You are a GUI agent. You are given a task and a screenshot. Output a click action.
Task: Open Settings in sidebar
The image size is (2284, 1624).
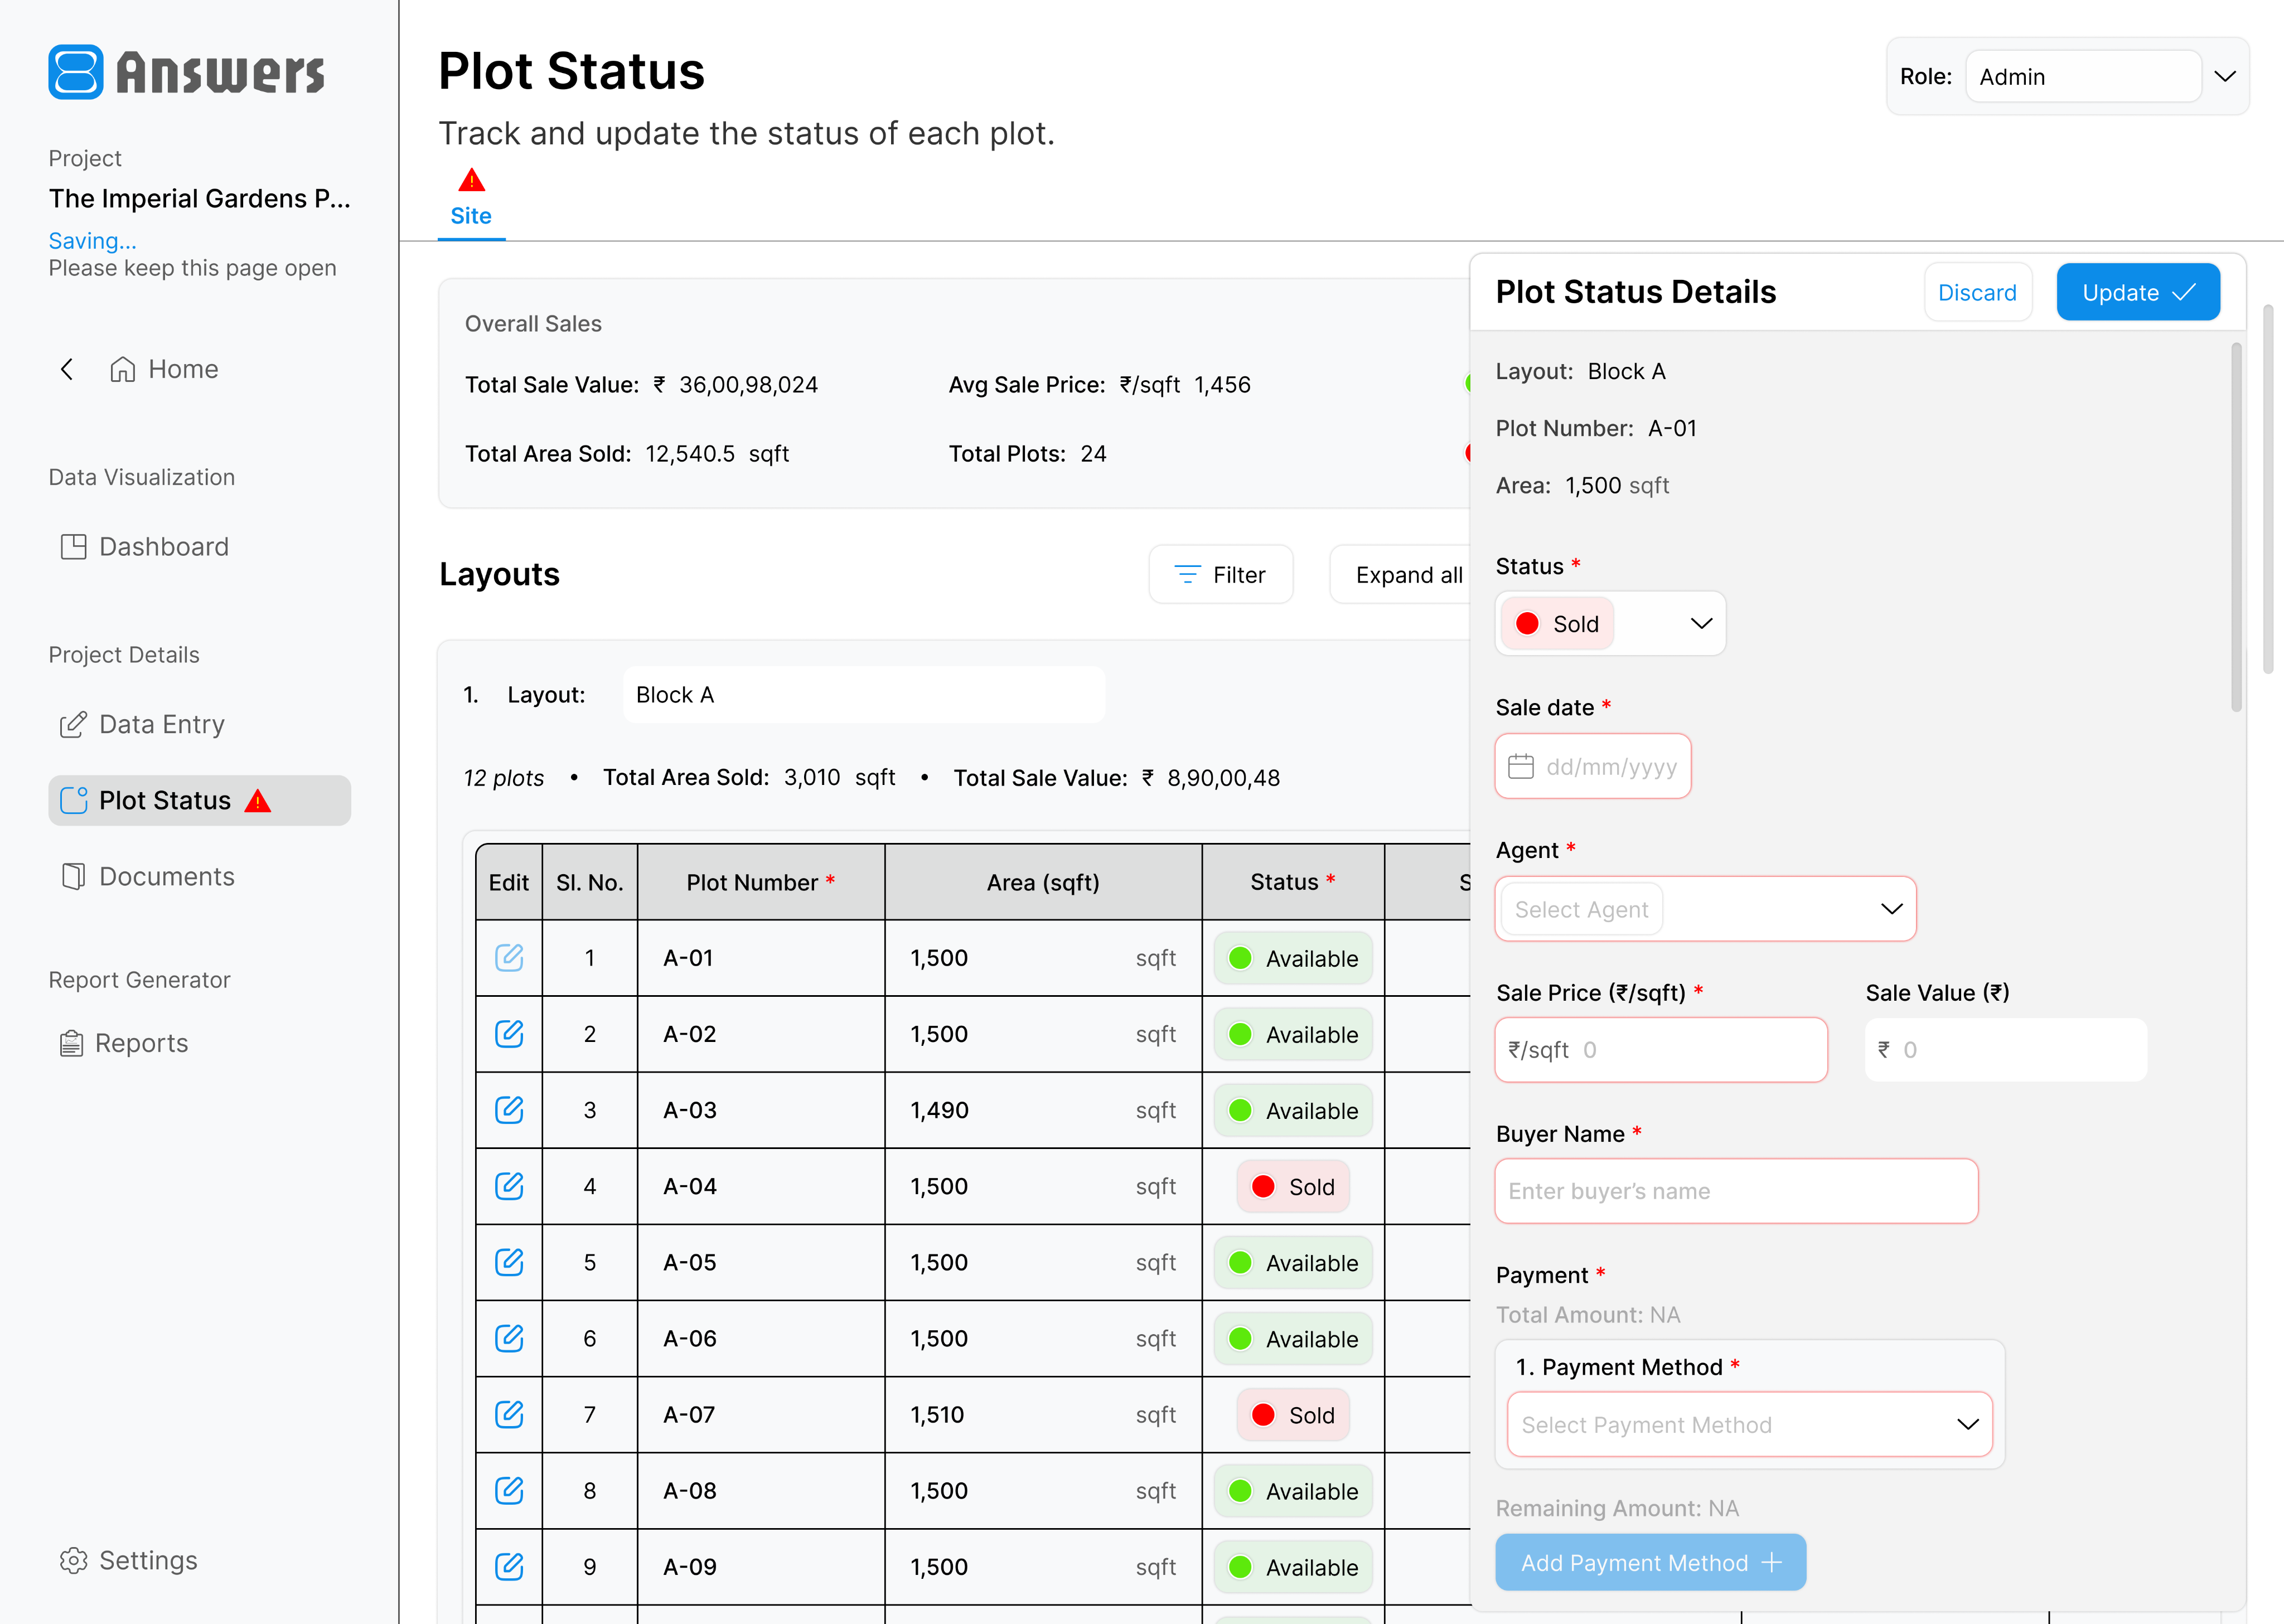pyautogui.click(x=129, y=1560)
